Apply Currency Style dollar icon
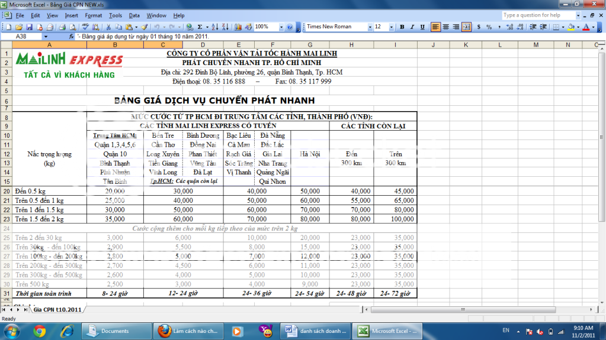606x340 pixels. click(x=479, y=27)
